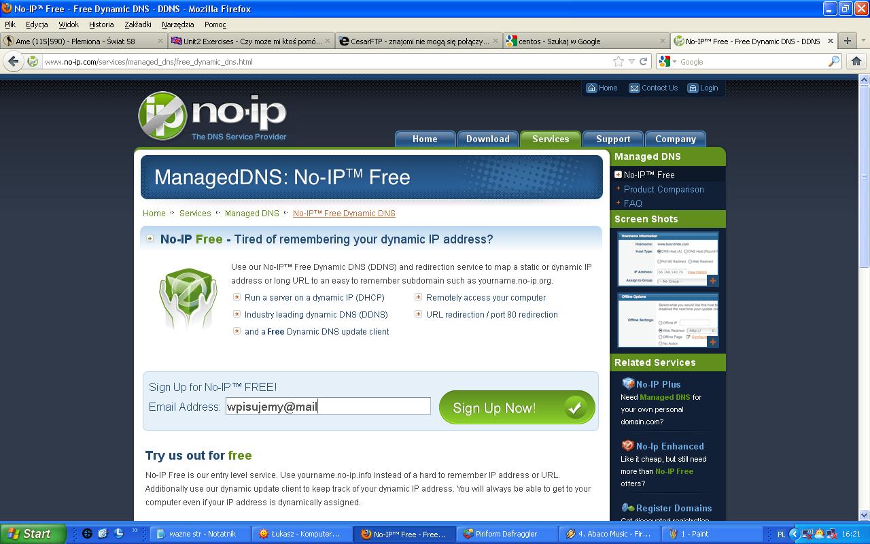Click the Contact Us link

pyautogui.click(x=659, y=88)
